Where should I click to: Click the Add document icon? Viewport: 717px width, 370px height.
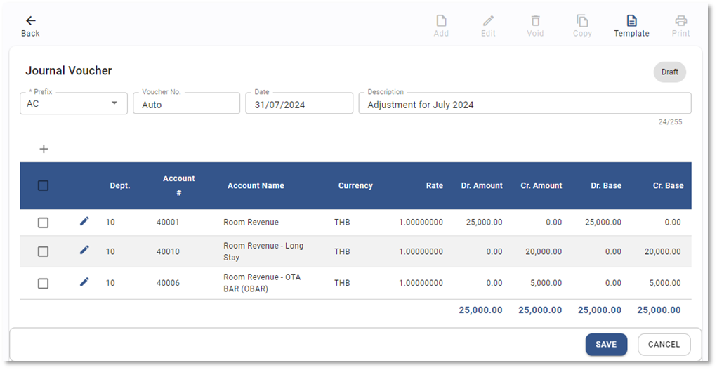point(441,21)
